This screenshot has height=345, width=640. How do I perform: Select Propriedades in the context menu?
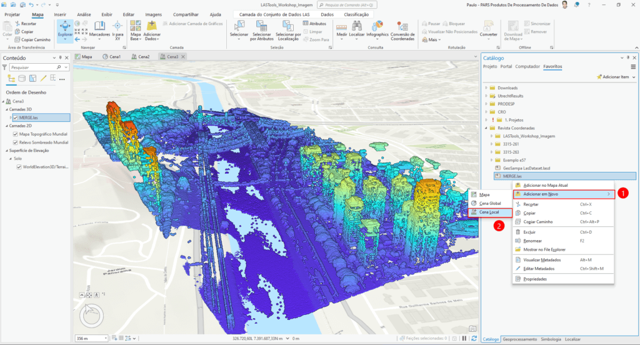coord(534,279)
